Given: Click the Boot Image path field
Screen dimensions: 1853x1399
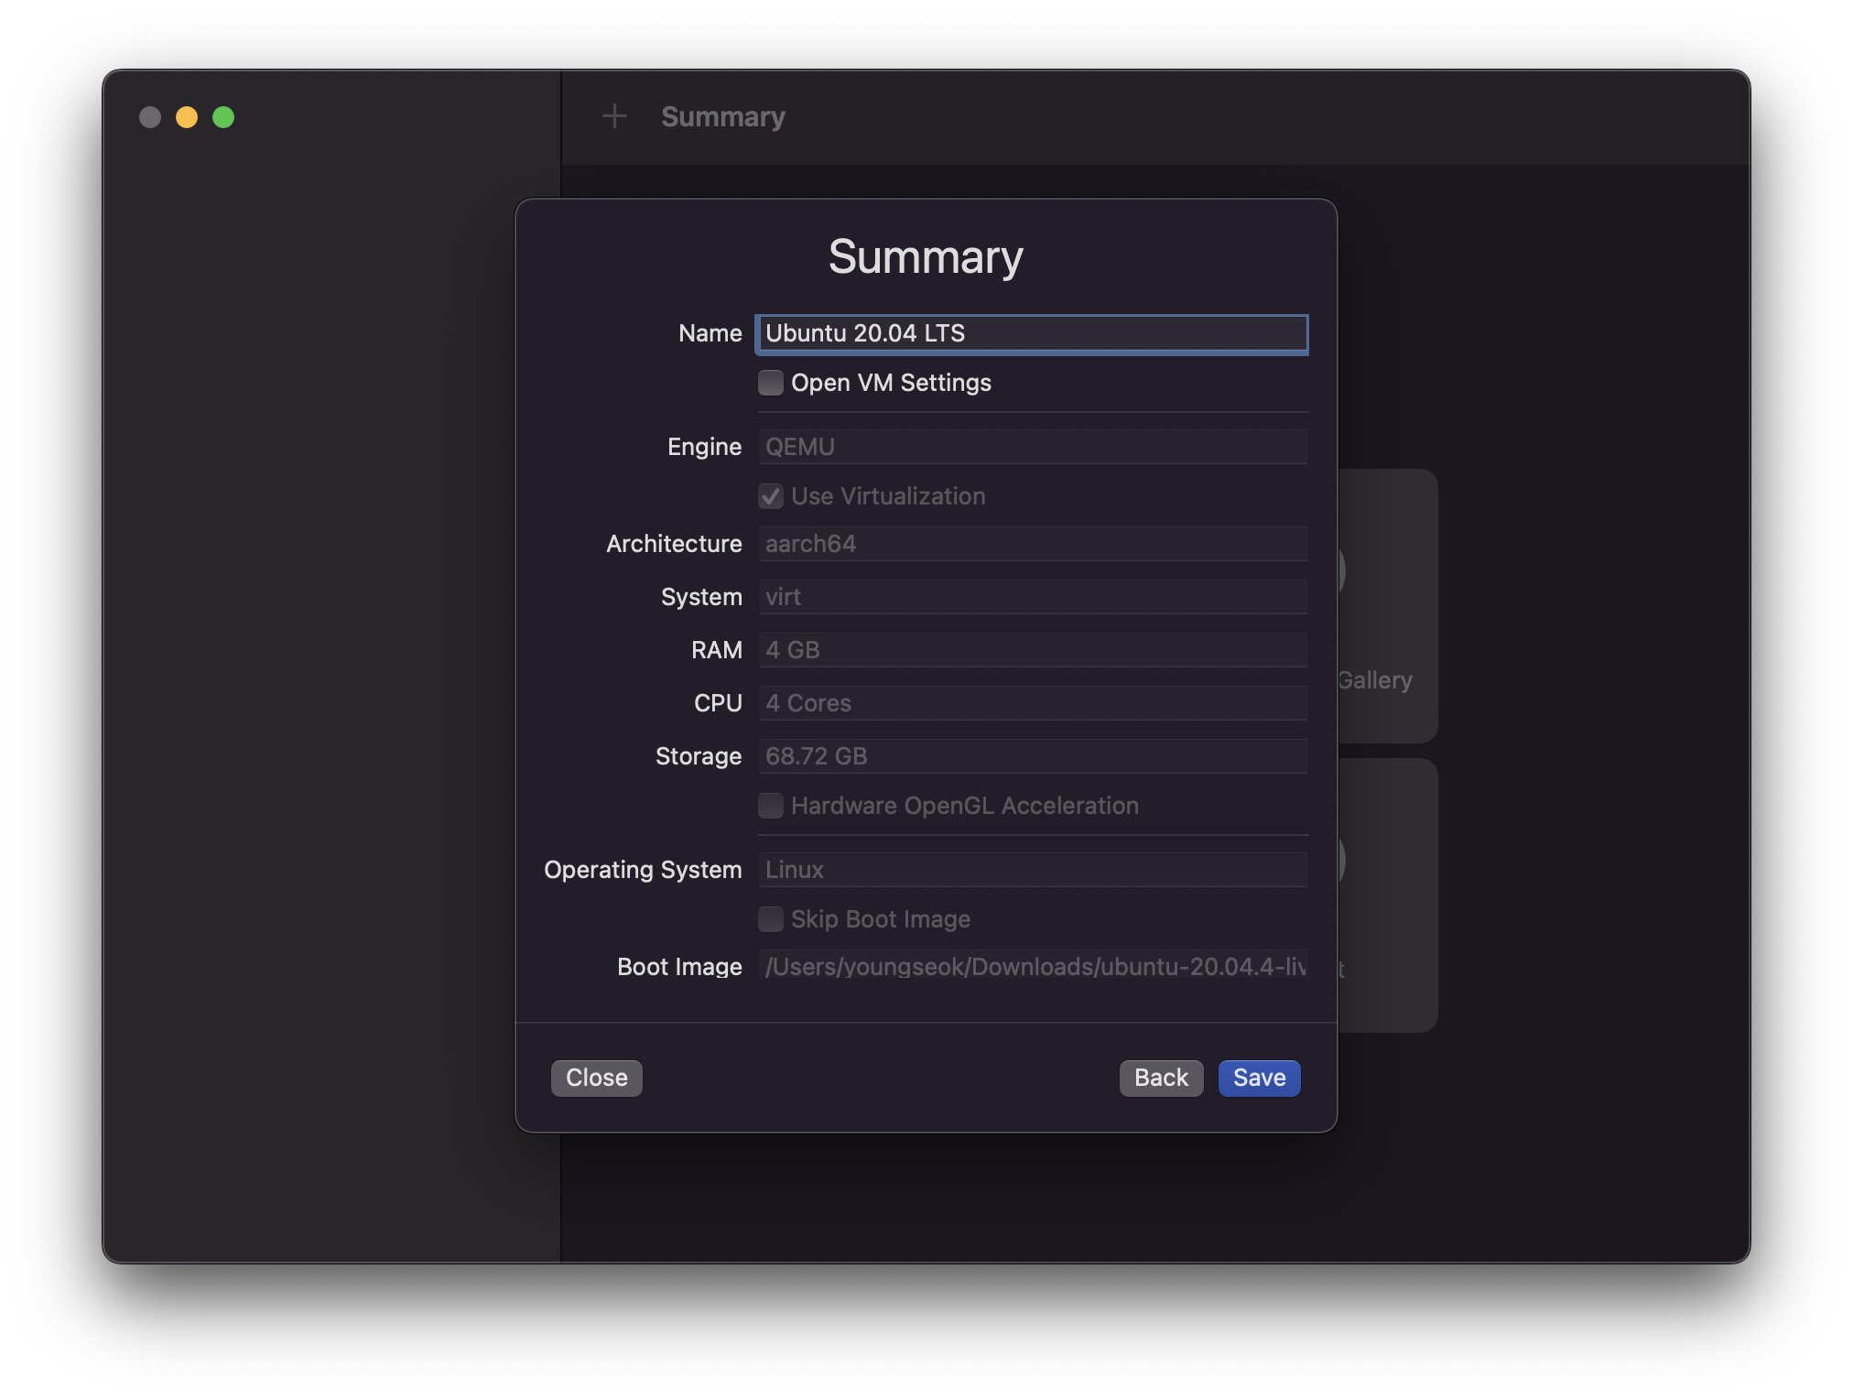Looking at the screenshot, I should 1032,967.
